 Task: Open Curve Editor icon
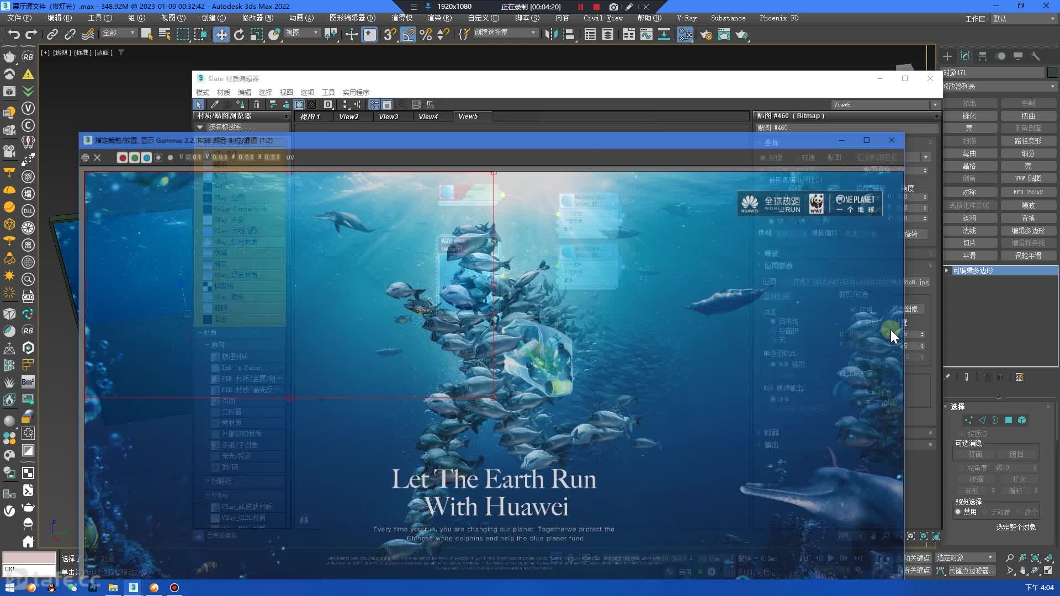pyautogui.click(x=646, y=34)
